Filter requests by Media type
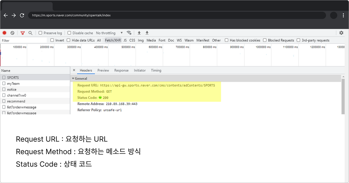This screenshot has width=349, height=183. point(151,40)
